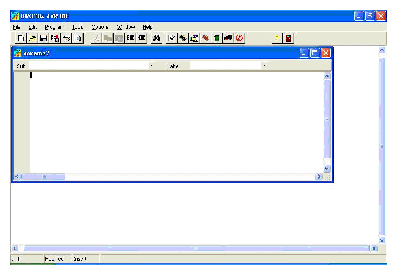Click the "Modified" status bar entry
This screenshot has width=396, height=275.
click(54, 259)
